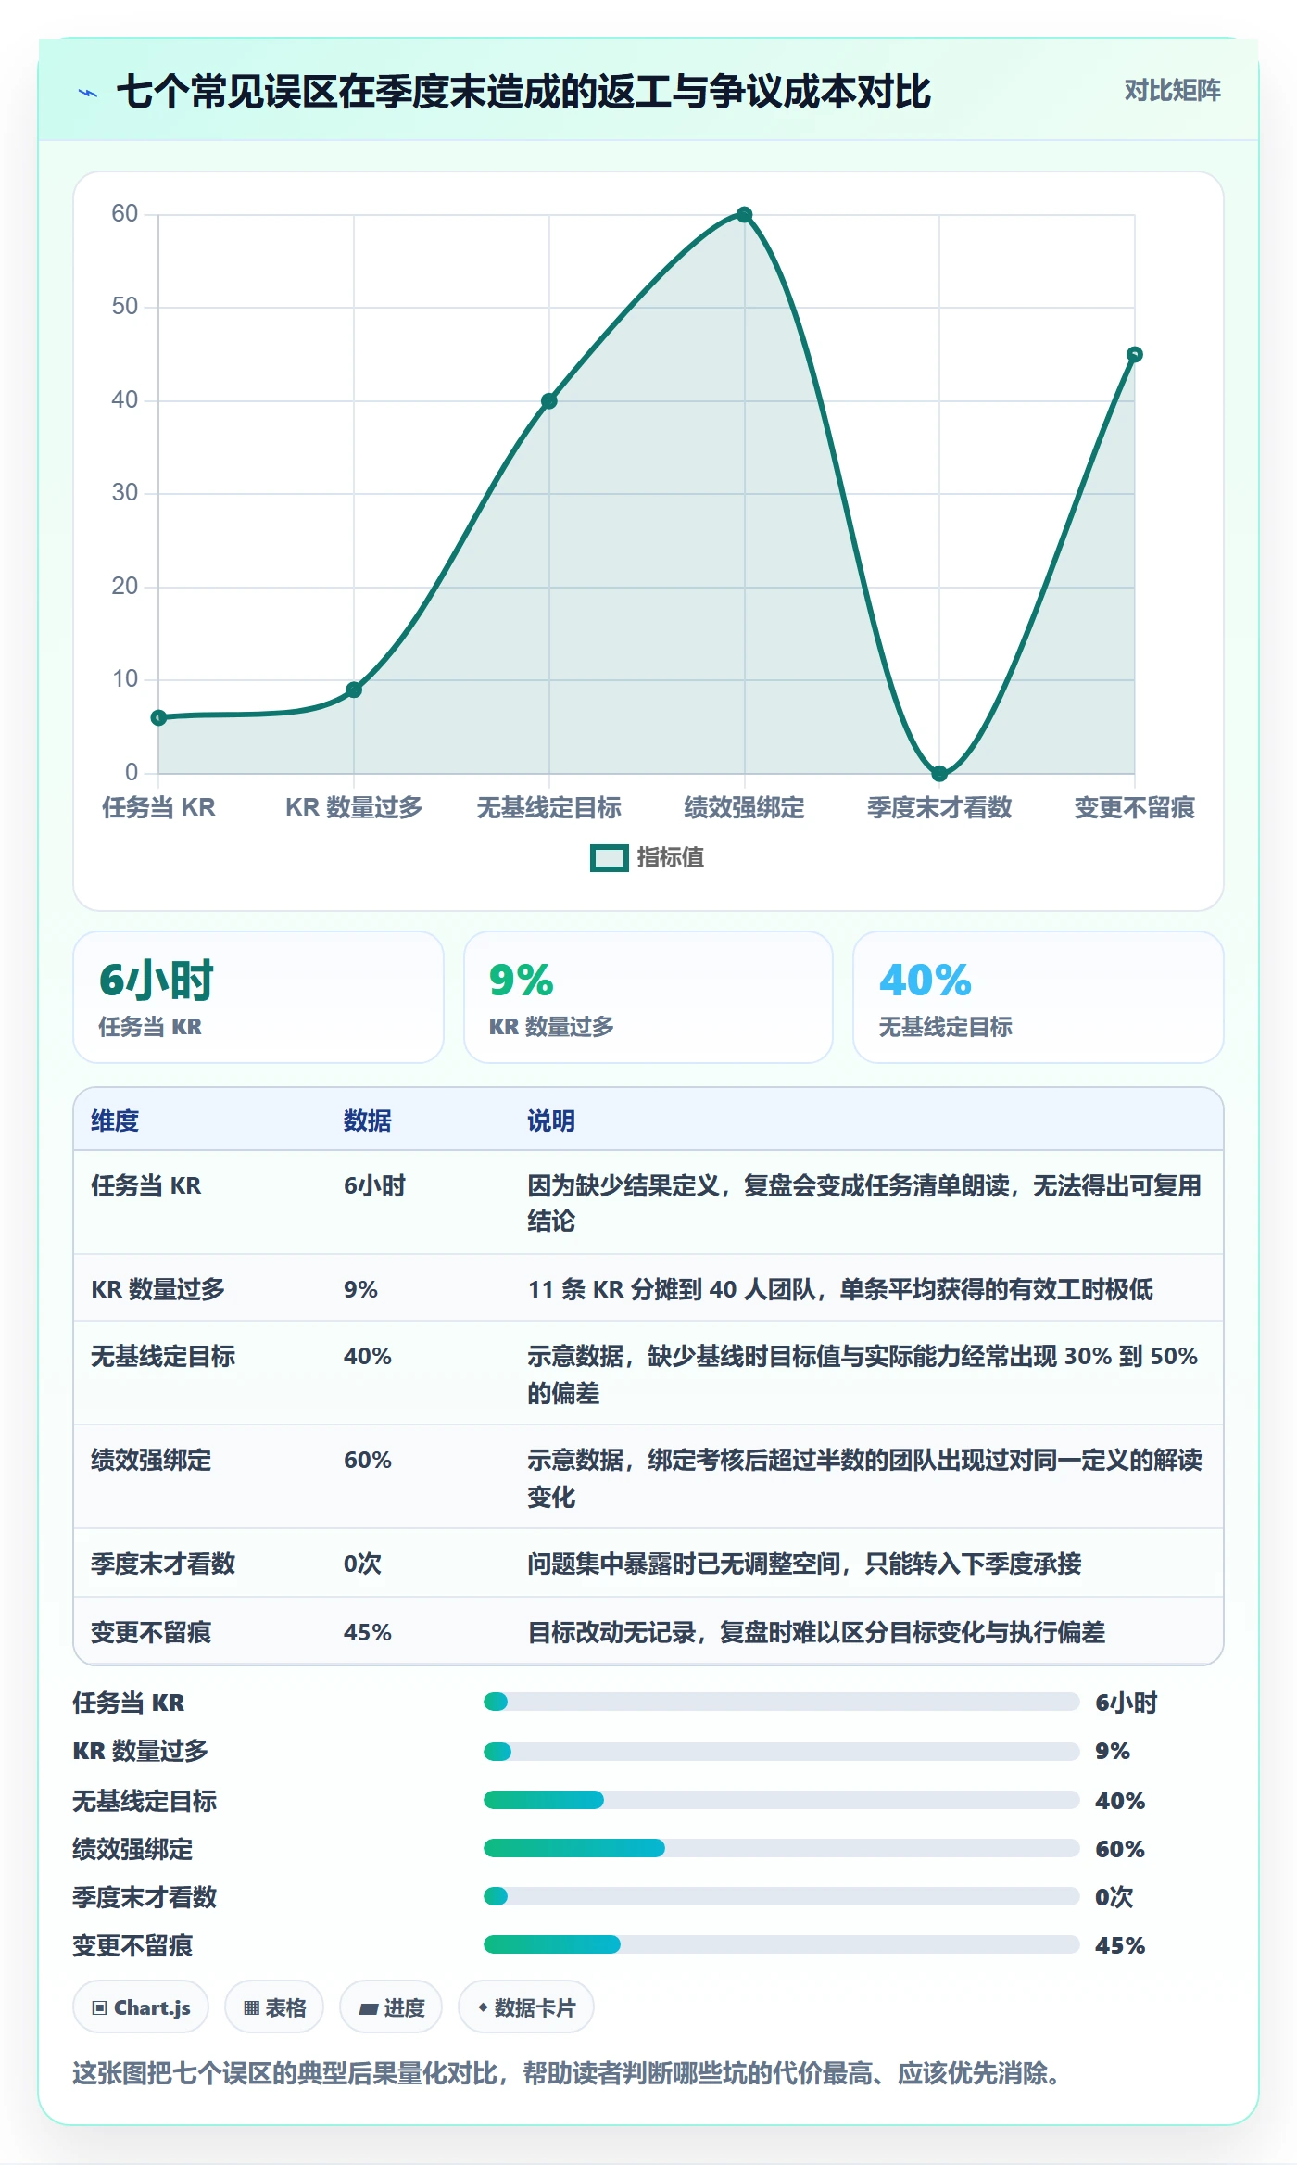Select the 任务当 KR table row name
This screenshot has width=1297, height=2165.
coord(146,1185)
